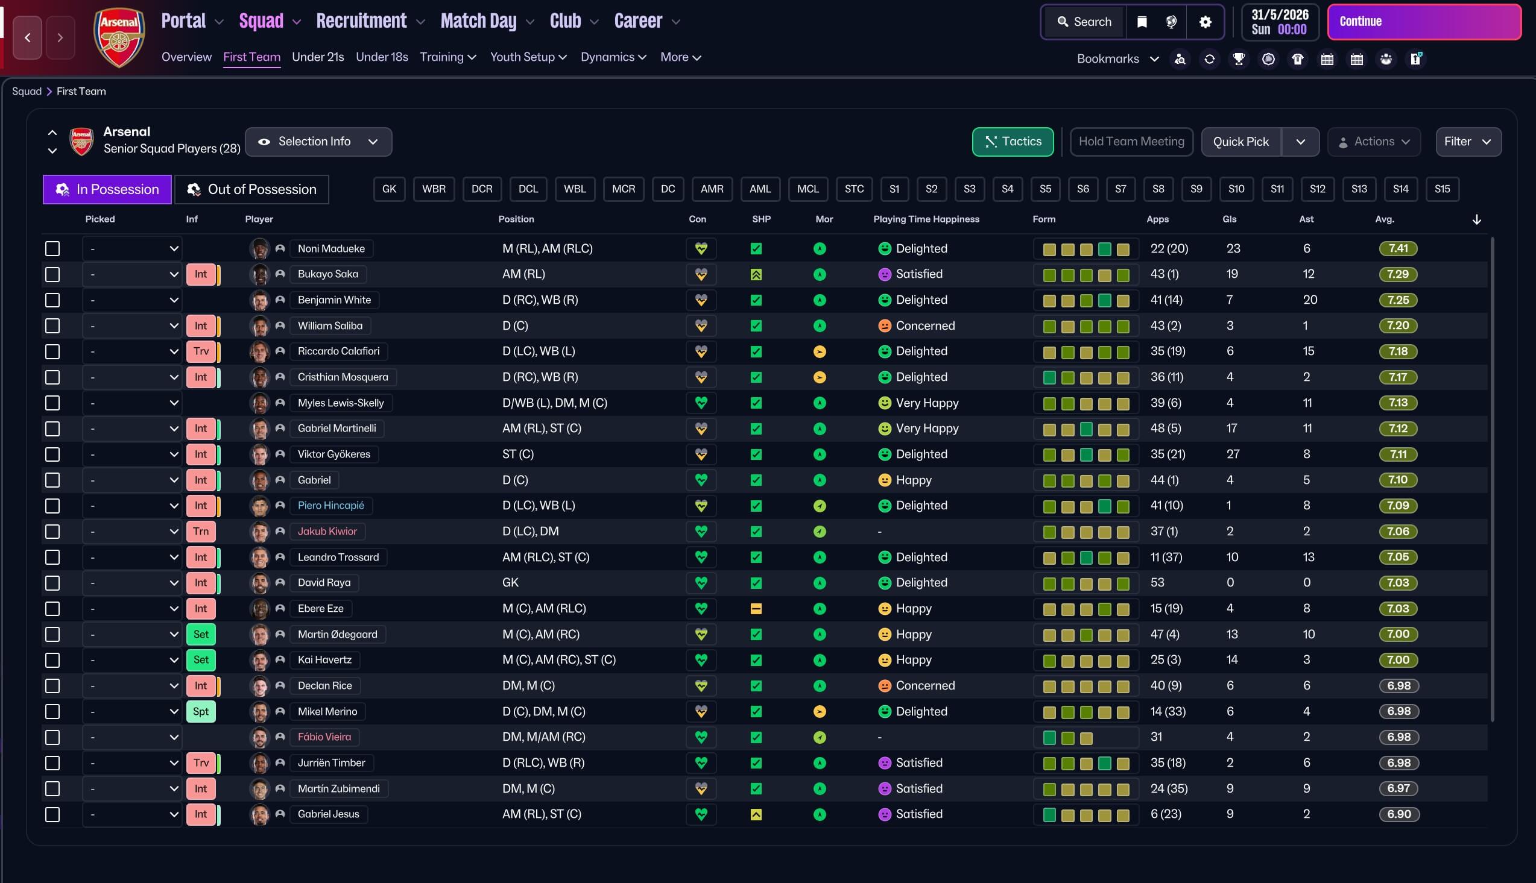Viewport: 1536px width, 883px height.
Task: Select the checkbox next to Bukayo Saka
Action: [x=53, y=274]
